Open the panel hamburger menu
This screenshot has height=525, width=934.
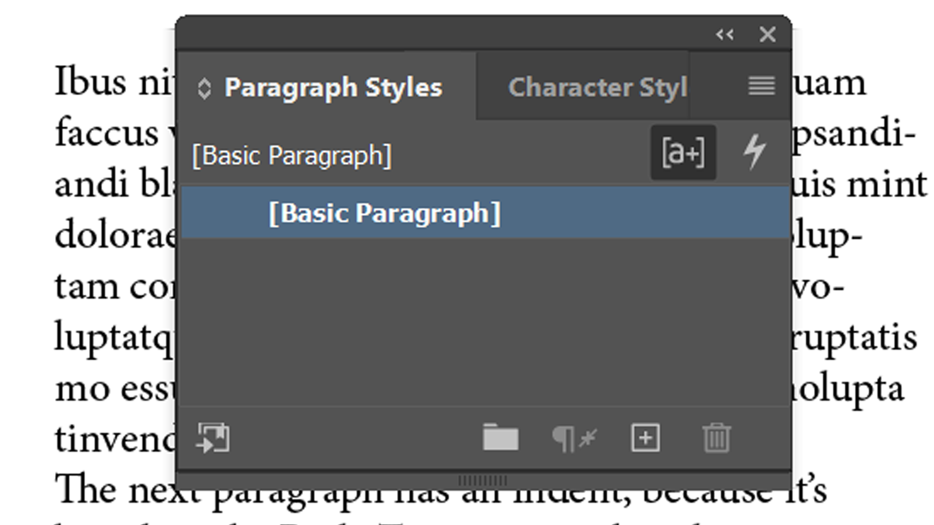coord(761,87)
